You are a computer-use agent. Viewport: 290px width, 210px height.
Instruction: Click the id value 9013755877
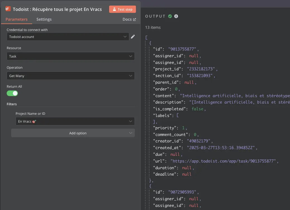(182, 49)
